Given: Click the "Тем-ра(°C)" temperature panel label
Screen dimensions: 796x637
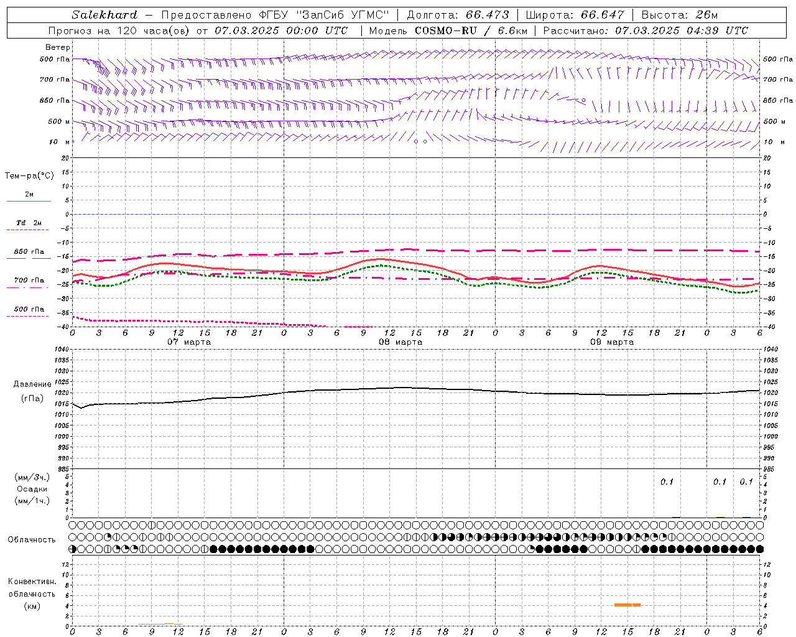Looking at the screenshot, I should point(29,176).
